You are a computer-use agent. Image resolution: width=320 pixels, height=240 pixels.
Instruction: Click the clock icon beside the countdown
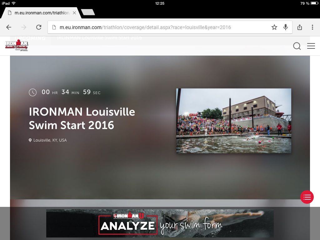(x=32, y=92)
